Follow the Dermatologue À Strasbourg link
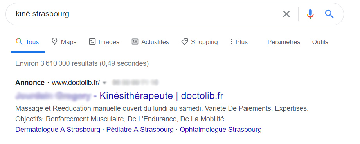 click(58, 130)
